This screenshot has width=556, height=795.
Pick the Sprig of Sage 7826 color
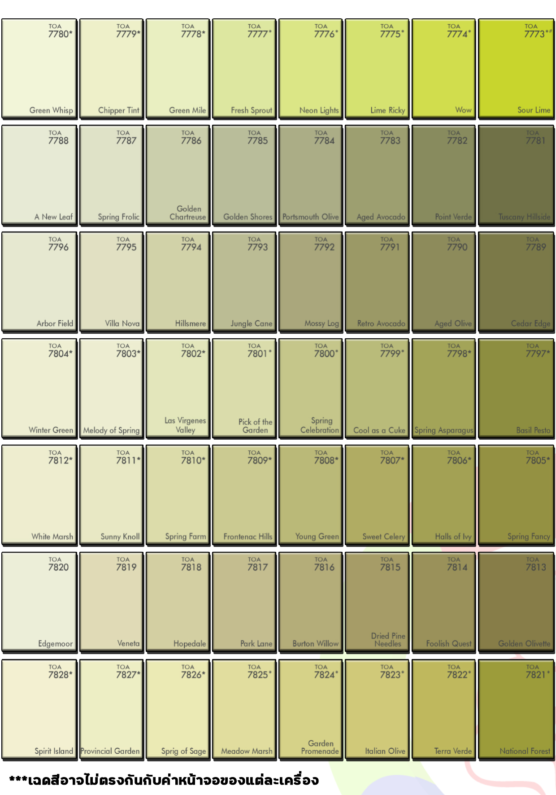(x=178, y=709)
